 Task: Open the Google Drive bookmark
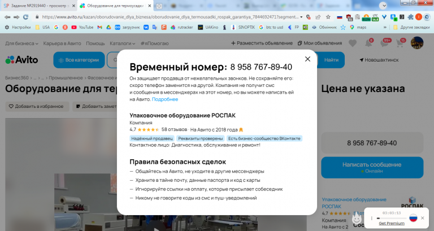(108, 27)
